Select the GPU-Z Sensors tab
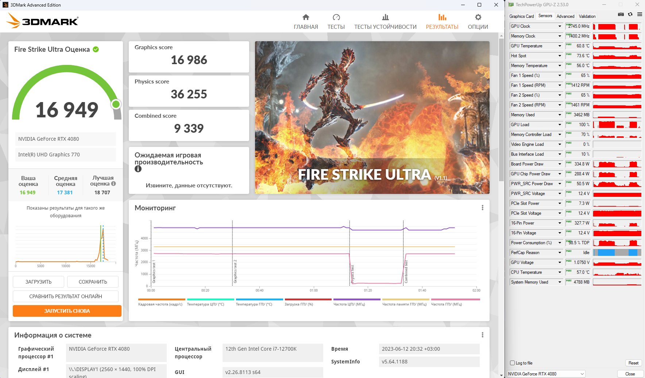The image size is (645, 378). [x=545, y=16]
